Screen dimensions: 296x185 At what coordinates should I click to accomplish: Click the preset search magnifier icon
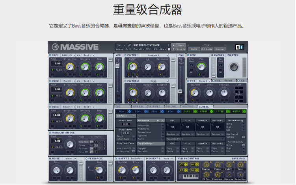tap(129, 45)
